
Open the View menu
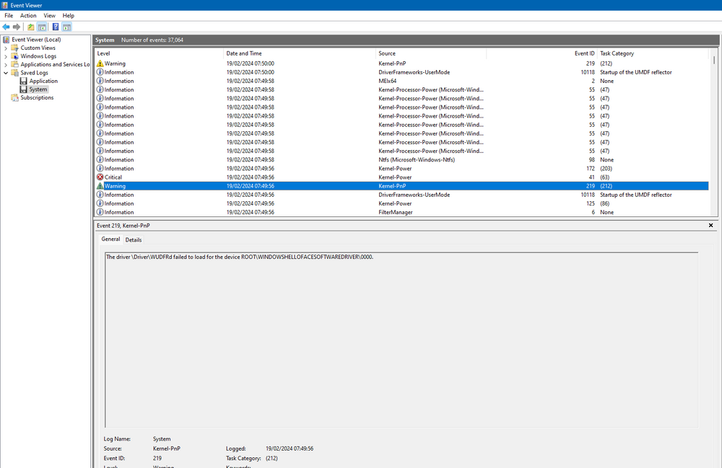pos(49,16)
